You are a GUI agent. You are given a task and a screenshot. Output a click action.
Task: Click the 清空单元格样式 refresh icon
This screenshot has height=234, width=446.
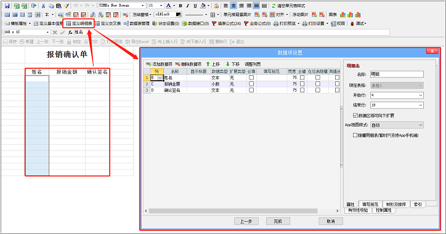click(274, 6)
